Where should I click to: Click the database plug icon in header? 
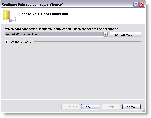pos(9,16)
